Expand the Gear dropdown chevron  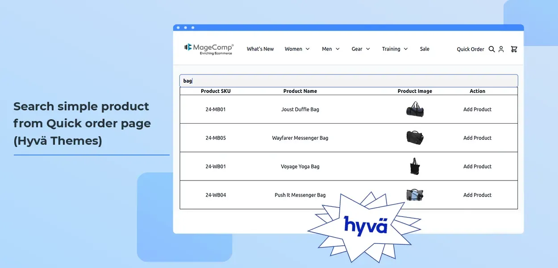point(368,49)
